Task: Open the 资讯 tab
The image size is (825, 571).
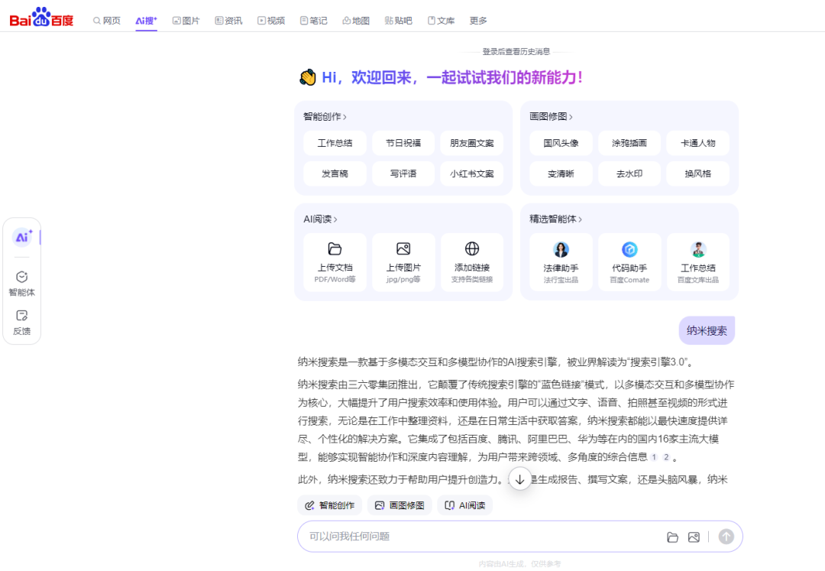Action: (x=228, y=21)
